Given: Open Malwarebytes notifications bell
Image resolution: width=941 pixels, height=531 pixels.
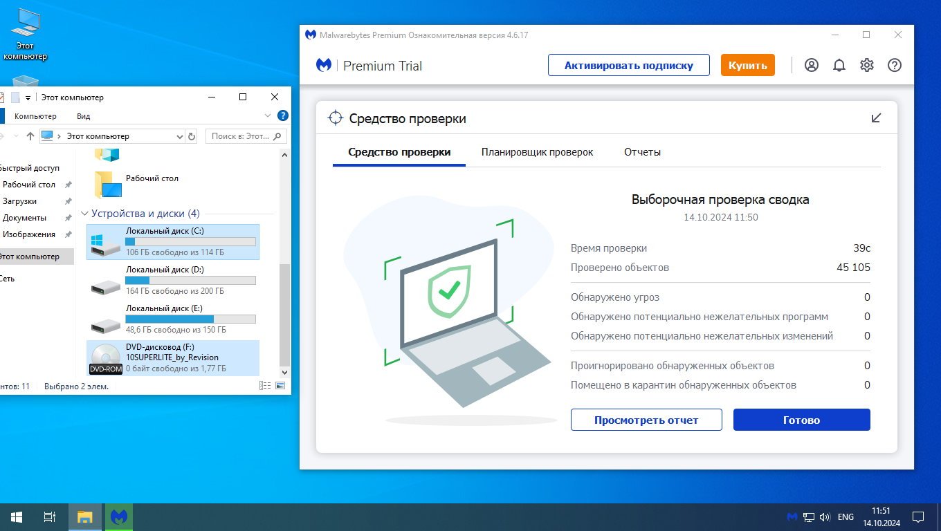Looking at the screenshot, I should click(x=839, y=65).
